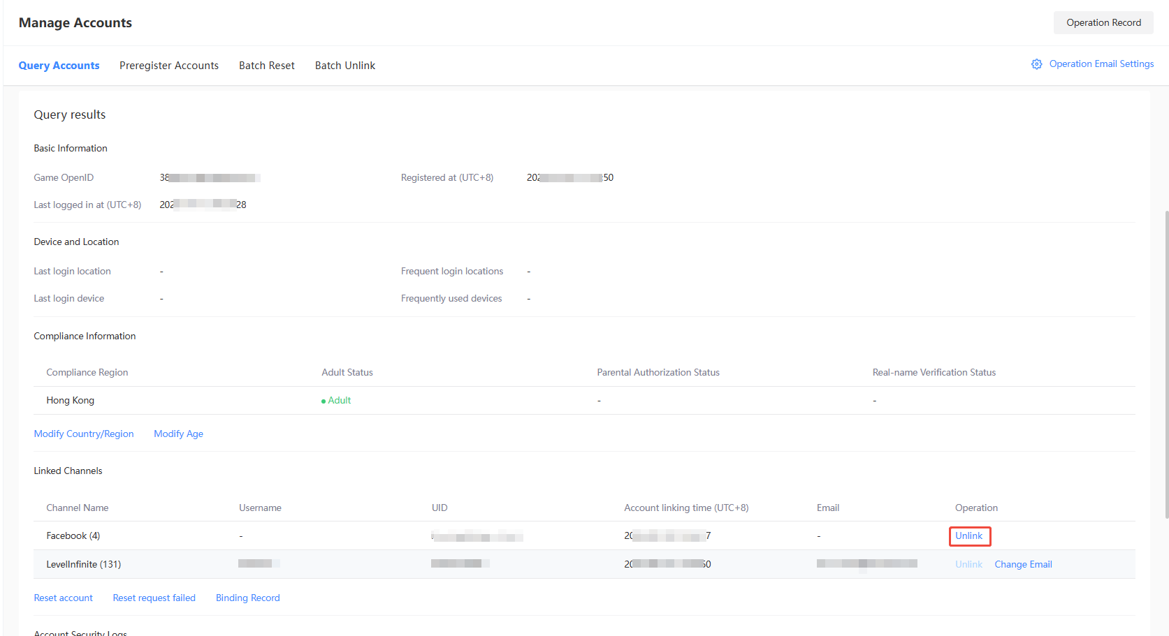This screenshot has width=1169, height=636.
Task: Open the Reset request failed link
Action: click(154, 598)
